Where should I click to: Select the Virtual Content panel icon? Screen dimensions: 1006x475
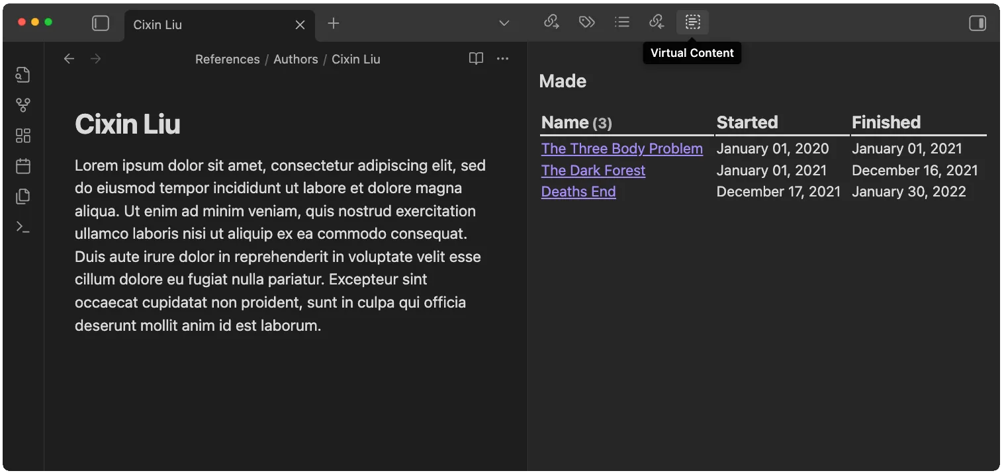pyautogui.click(x=692, y=22)
